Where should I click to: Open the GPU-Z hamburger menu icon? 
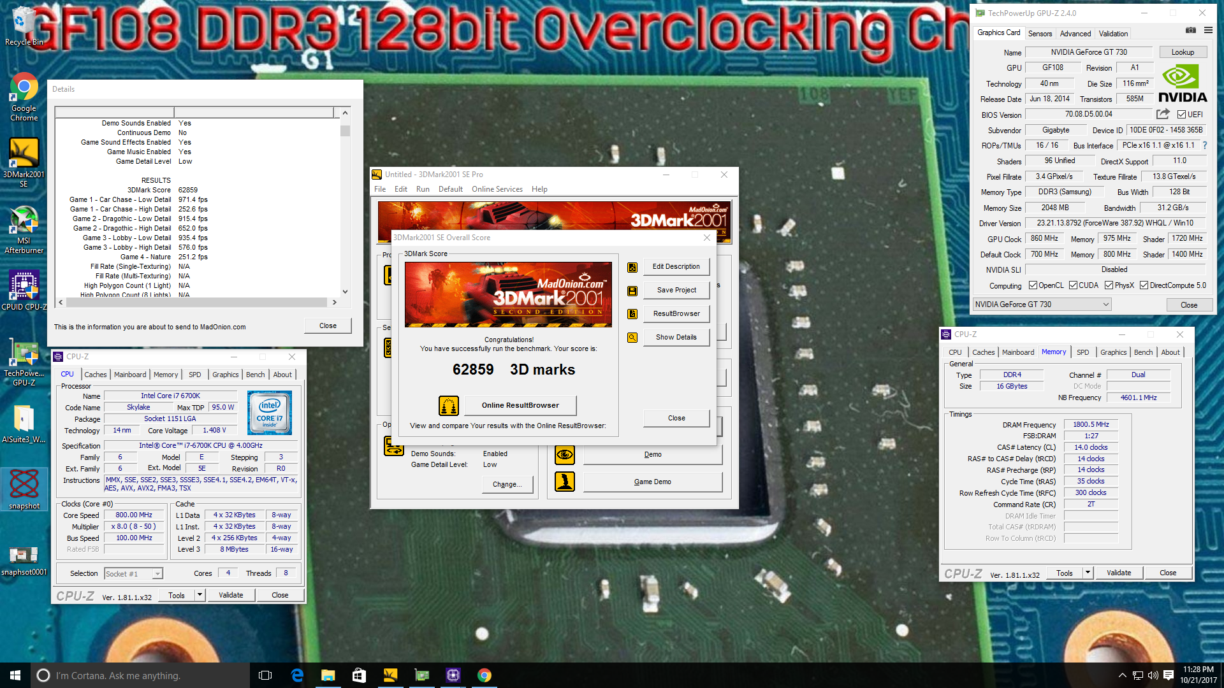click(1207, 31)
